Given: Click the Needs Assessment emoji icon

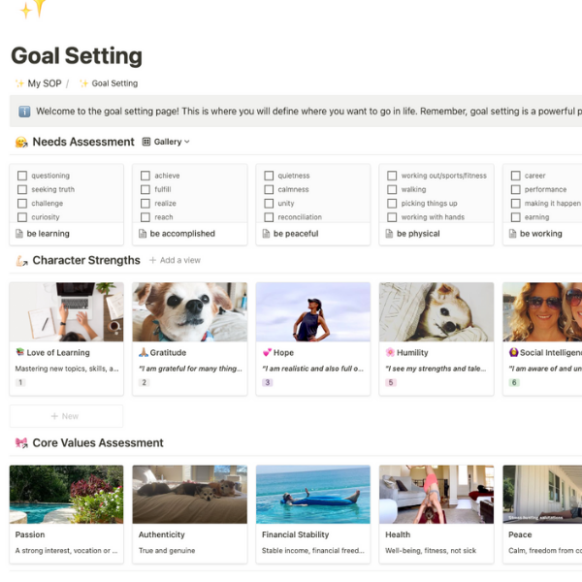Looking at the screenshot, I should [20, 143].
